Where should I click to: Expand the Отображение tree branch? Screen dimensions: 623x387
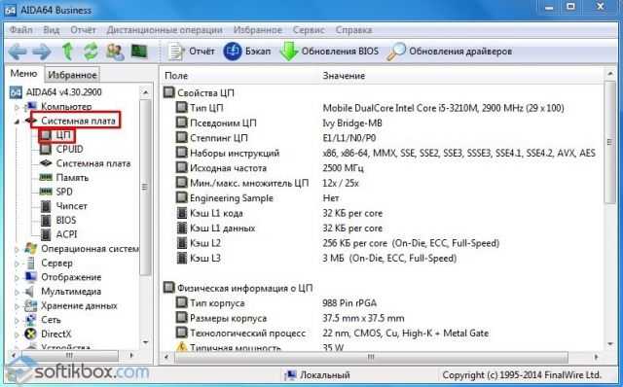point(17,278)
